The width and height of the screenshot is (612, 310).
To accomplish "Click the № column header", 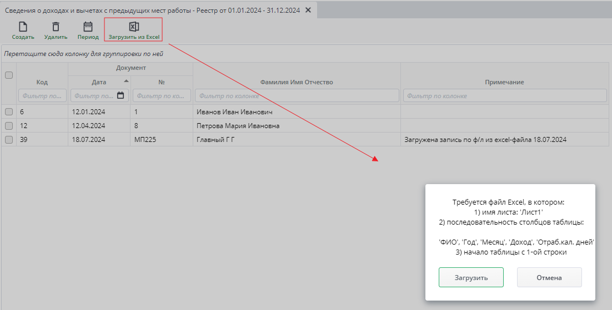I will [162, 82].
